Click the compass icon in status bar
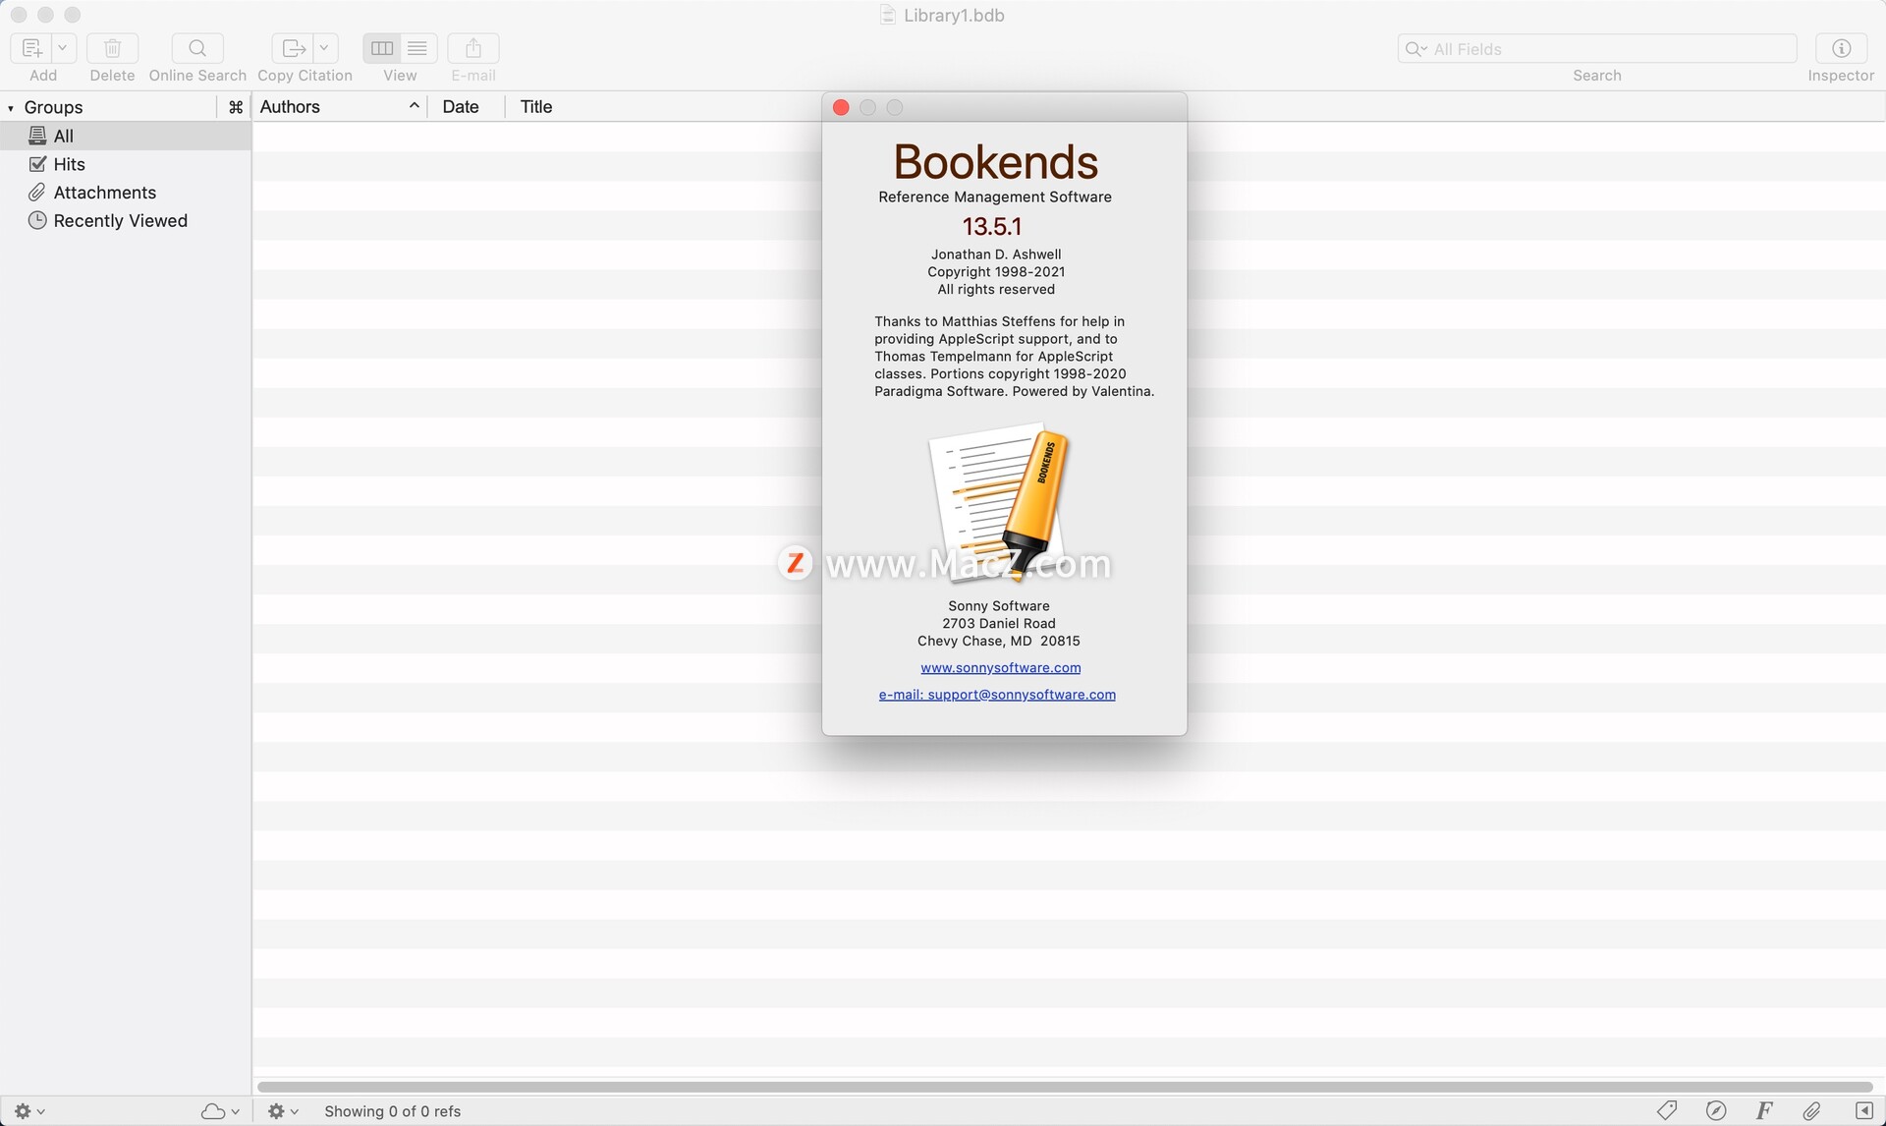The width and height of the screenshot is (1886, 1126). [x=1716, y=1111]
